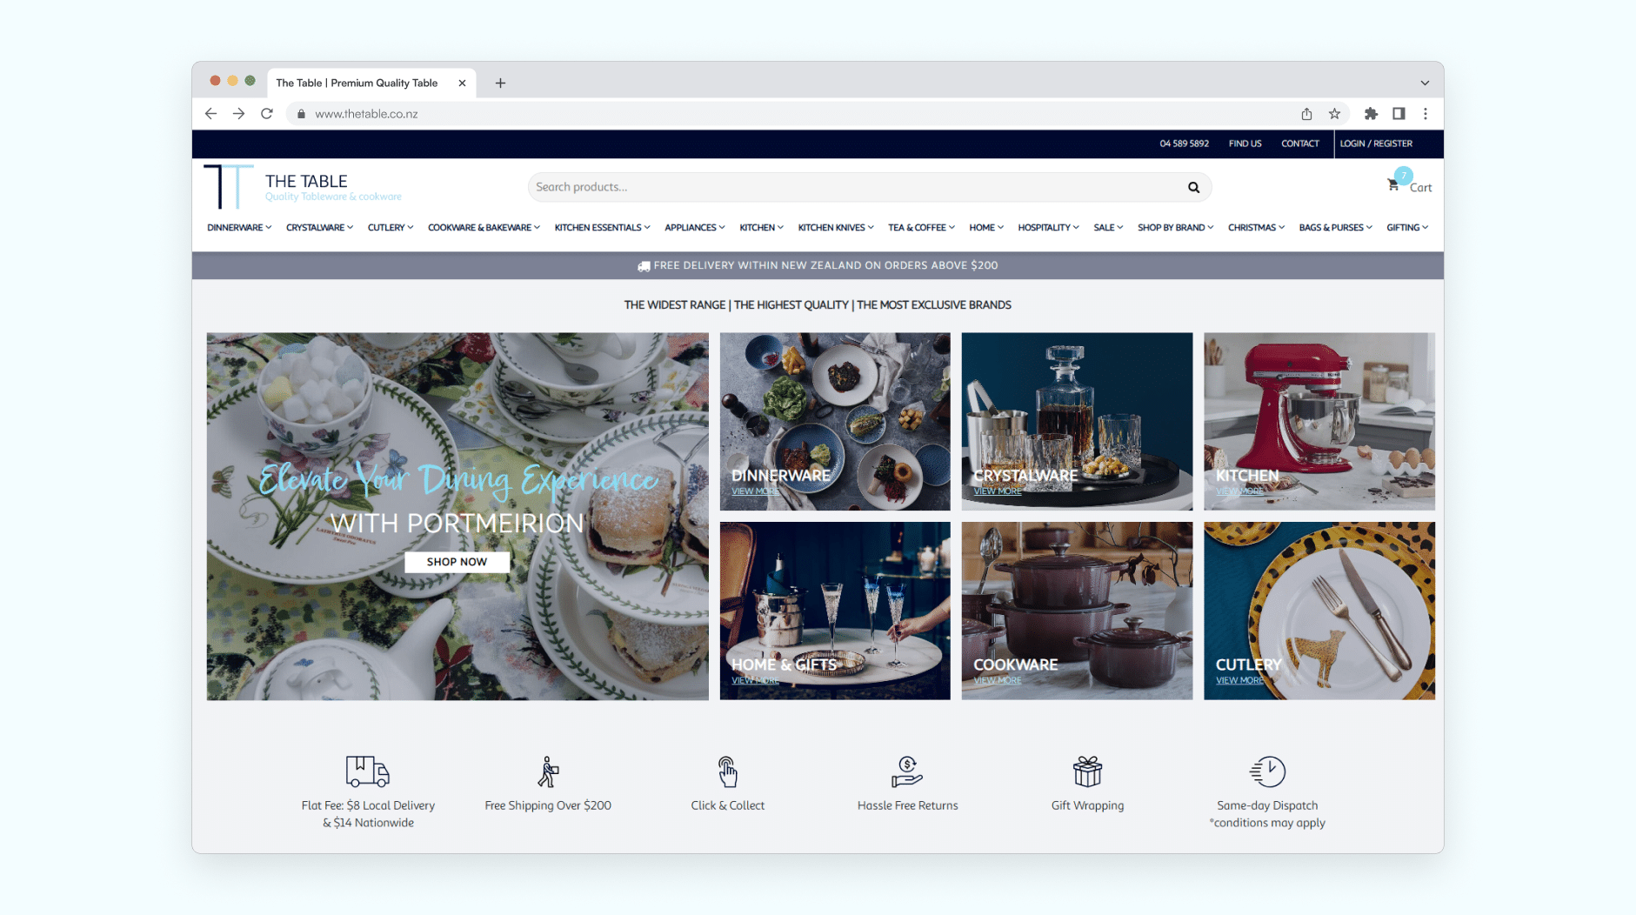
Task: Toggle the browser side panel icon
Action: click(x=1399, y=114)
